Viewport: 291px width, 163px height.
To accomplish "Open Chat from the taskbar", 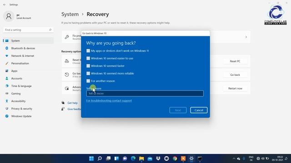I will click(125, 158).
